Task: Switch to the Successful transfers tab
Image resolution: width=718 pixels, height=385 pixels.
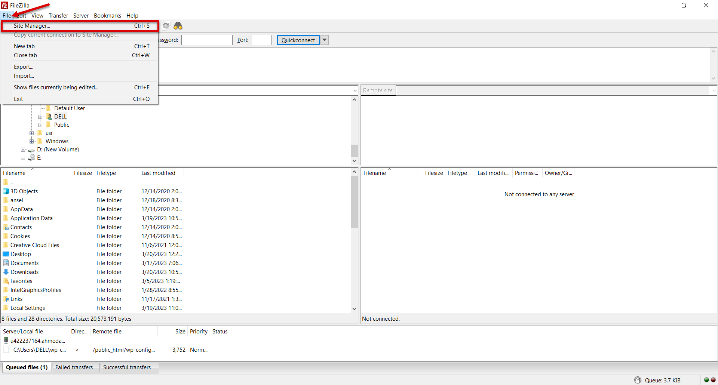Action: click(x=127, y=367)
